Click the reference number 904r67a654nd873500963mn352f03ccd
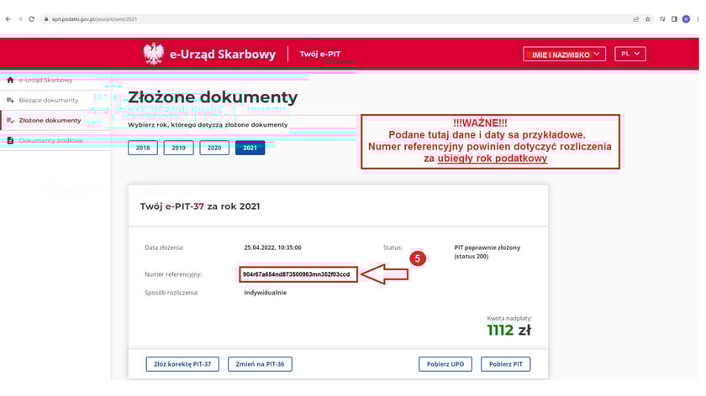The height and width of the screenshot is (396, 706). [296, 274]
